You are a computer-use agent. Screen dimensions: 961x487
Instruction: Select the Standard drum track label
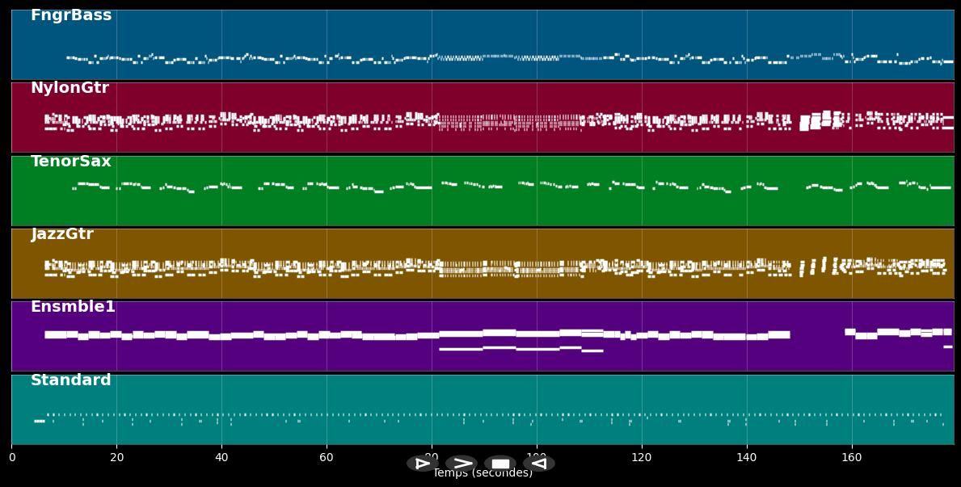(x=71, y=380)
